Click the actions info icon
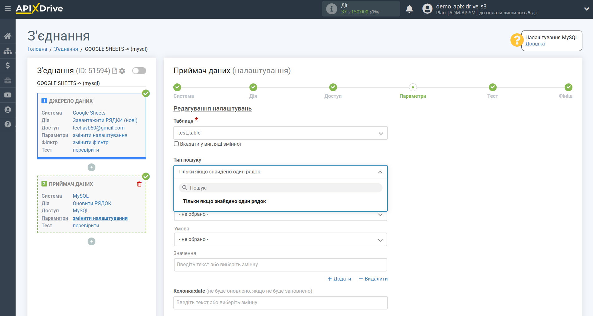Image resolution: width=593 pixels, height=316 pixels. (331, 9)
